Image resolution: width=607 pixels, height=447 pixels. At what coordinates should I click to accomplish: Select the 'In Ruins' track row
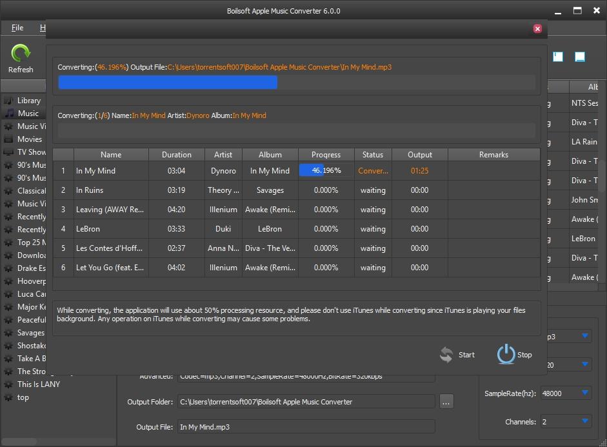pyautogui.click(x=297, y=190)
